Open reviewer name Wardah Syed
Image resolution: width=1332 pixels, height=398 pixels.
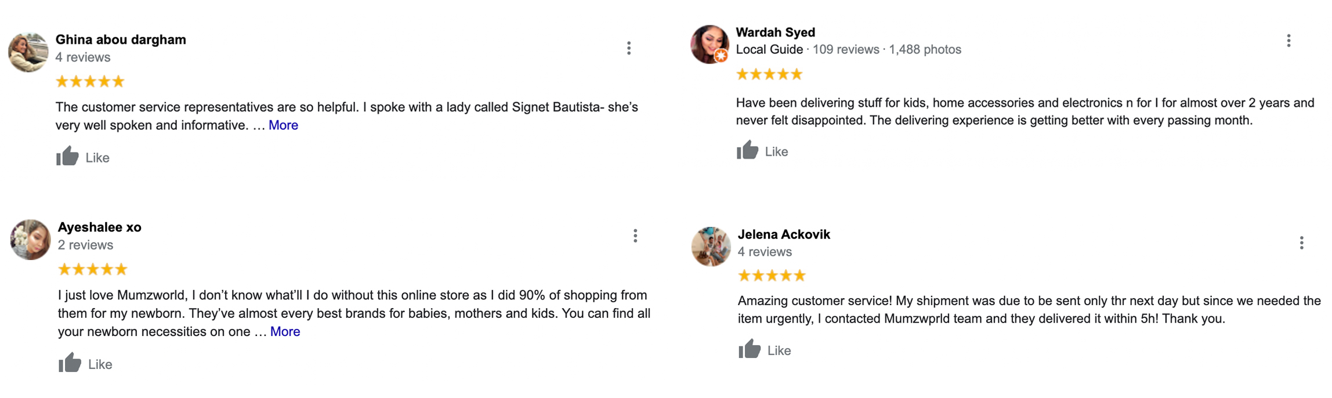[775, 32]
